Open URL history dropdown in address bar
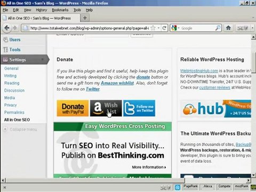Image resolution: width=256 pixels, height=192 pixels. (158, 28)
